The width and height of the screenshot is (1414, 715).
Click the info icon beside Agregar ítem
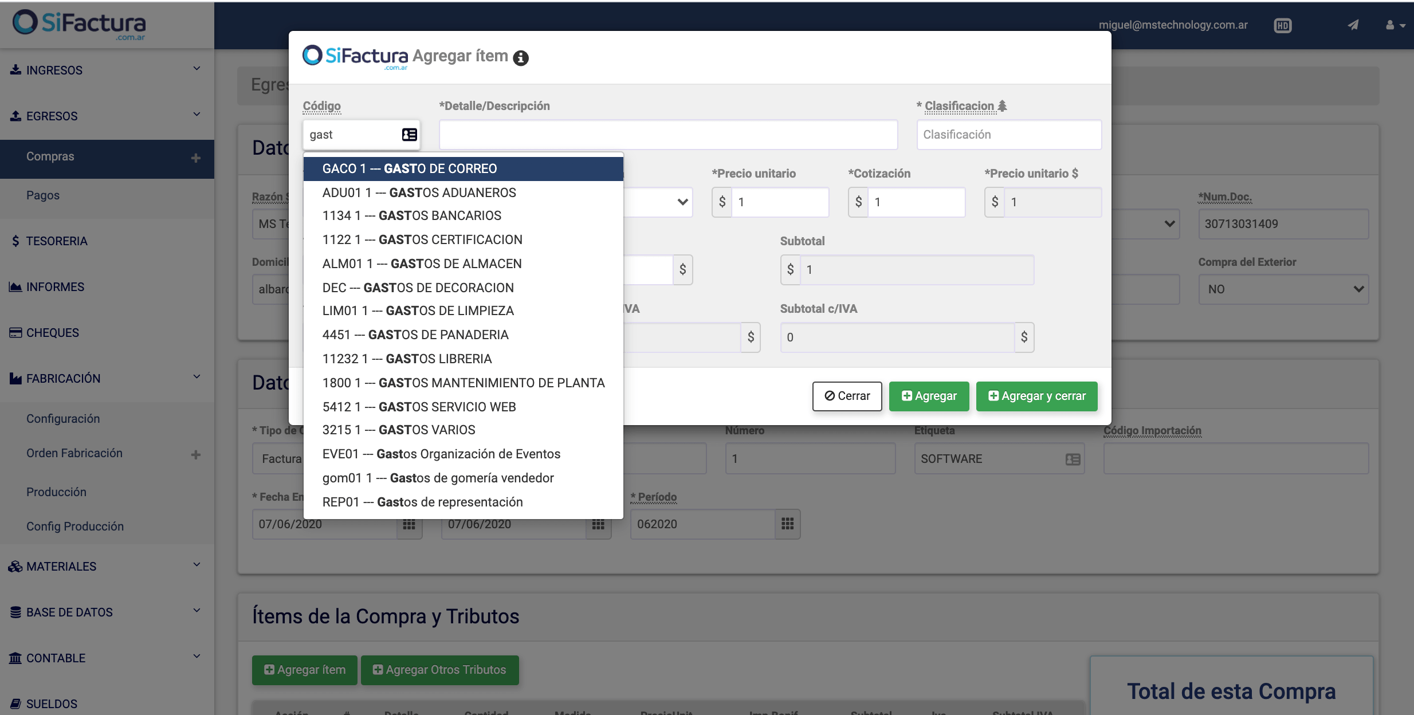click(x=520, y=58)
